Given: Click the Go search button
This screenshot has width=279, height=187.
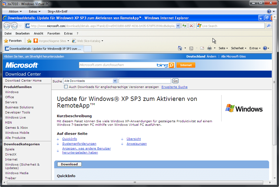Looking at the screenshot, I should click(175, 81).
